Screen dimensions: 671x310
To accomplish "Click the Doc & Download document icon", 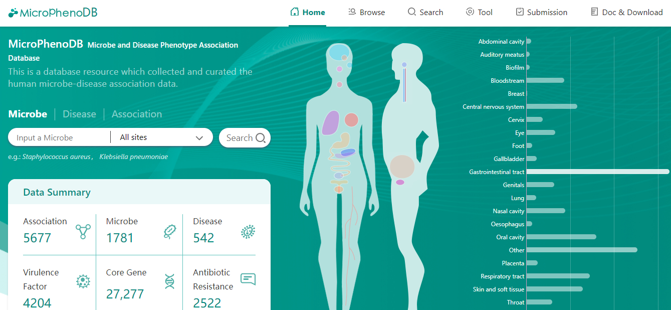I will tap(594, 12).
